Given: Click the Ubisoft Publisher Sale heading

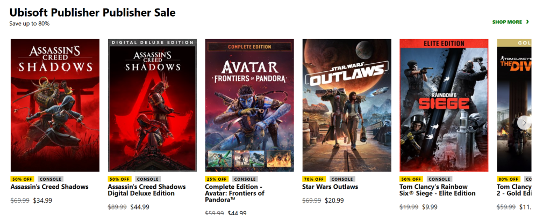Looking at the screenshot, I should pos(92,12).
